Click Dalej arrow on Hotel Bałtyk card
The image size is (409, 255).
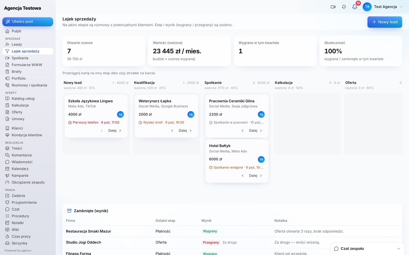[256, 176]
